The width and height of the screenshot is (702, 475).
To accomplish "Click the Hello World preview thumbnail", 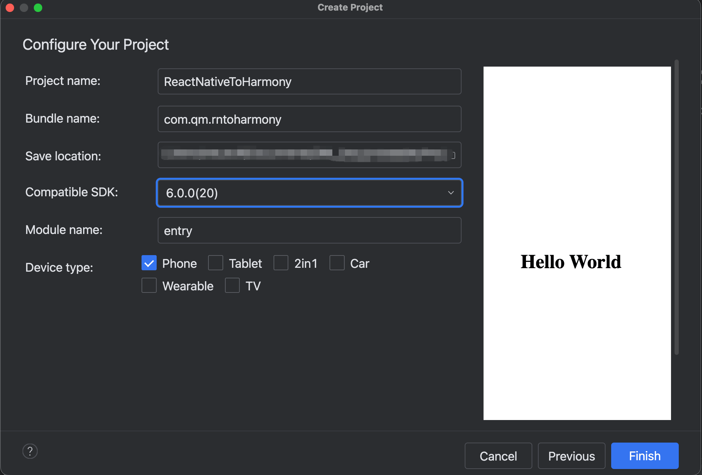I will click(x=577, y=243).
